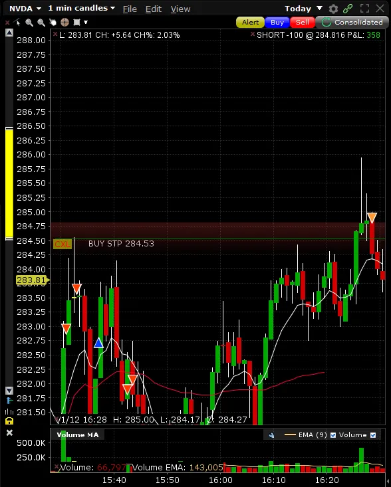Viewport: 391px width, 487px height.
Task: Open the File menu
Action: point(130,9)
